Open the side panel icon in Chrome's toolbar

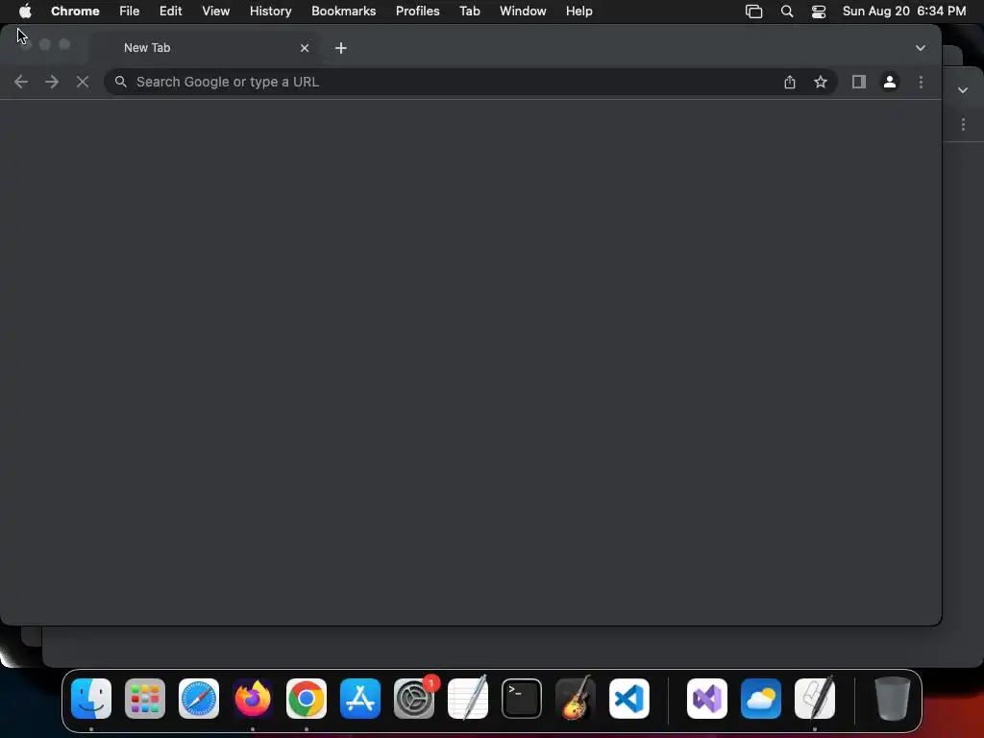click(x=858, y=82)
